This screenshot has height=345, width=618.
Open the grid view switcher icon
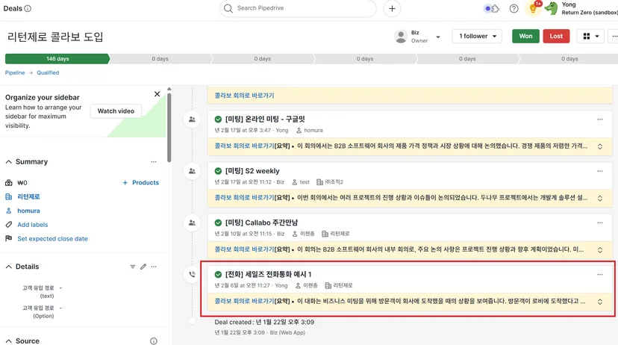pos(587,37)
